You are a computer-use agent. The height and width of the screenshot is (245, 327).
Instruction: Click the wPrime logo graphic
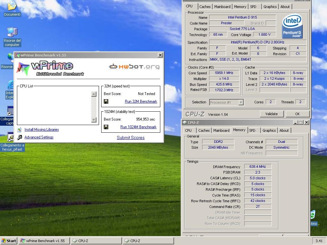click(50, 68)
